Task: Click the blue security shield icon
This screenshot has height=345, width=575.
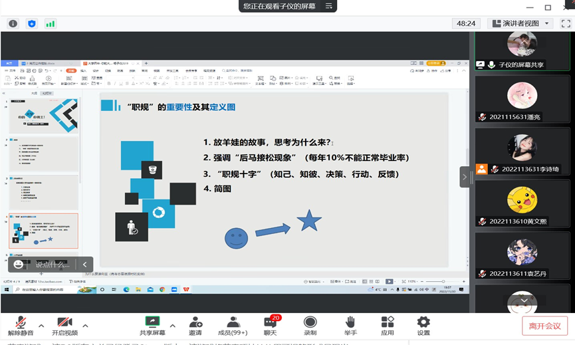Action: coord(31,23)
